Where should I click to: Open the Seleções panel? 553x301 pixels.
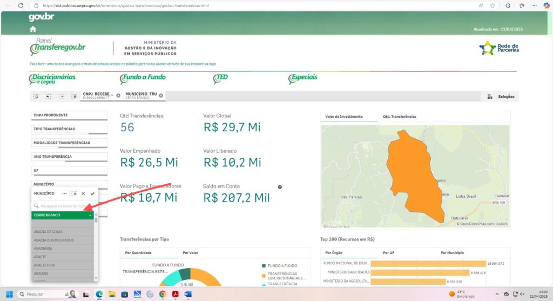[x=501, y=96]
